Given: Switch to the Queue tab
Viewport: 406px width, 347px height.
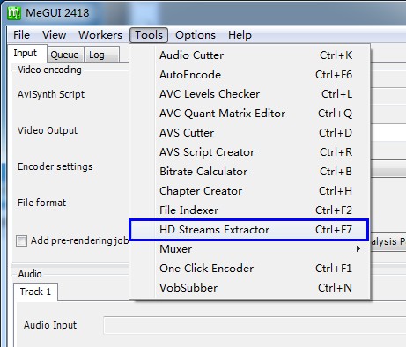Looking at the screenshot, I should click(64, 55).
